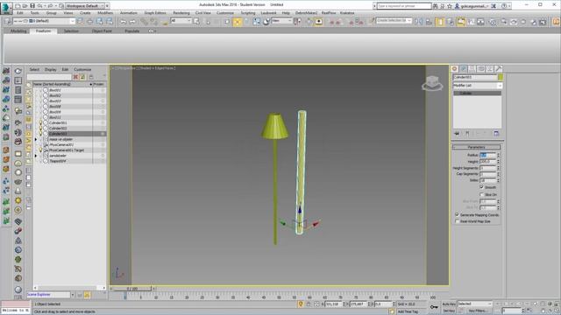Open the Modify command panel tab icon

[x=464, y=68]
